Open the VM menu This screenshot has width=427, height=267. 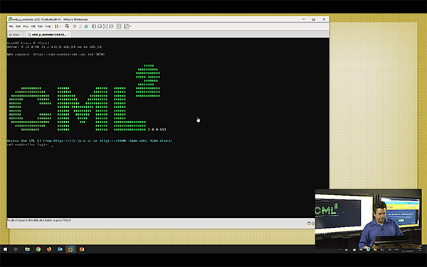pyautogui.click(x=33, y=26)
